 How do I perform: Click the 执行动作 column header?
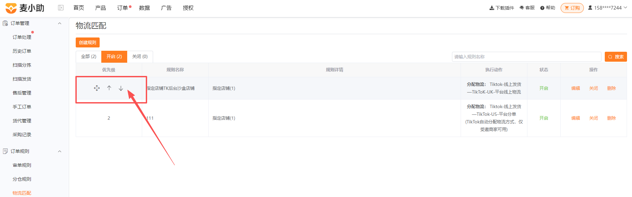pos(494,70)
